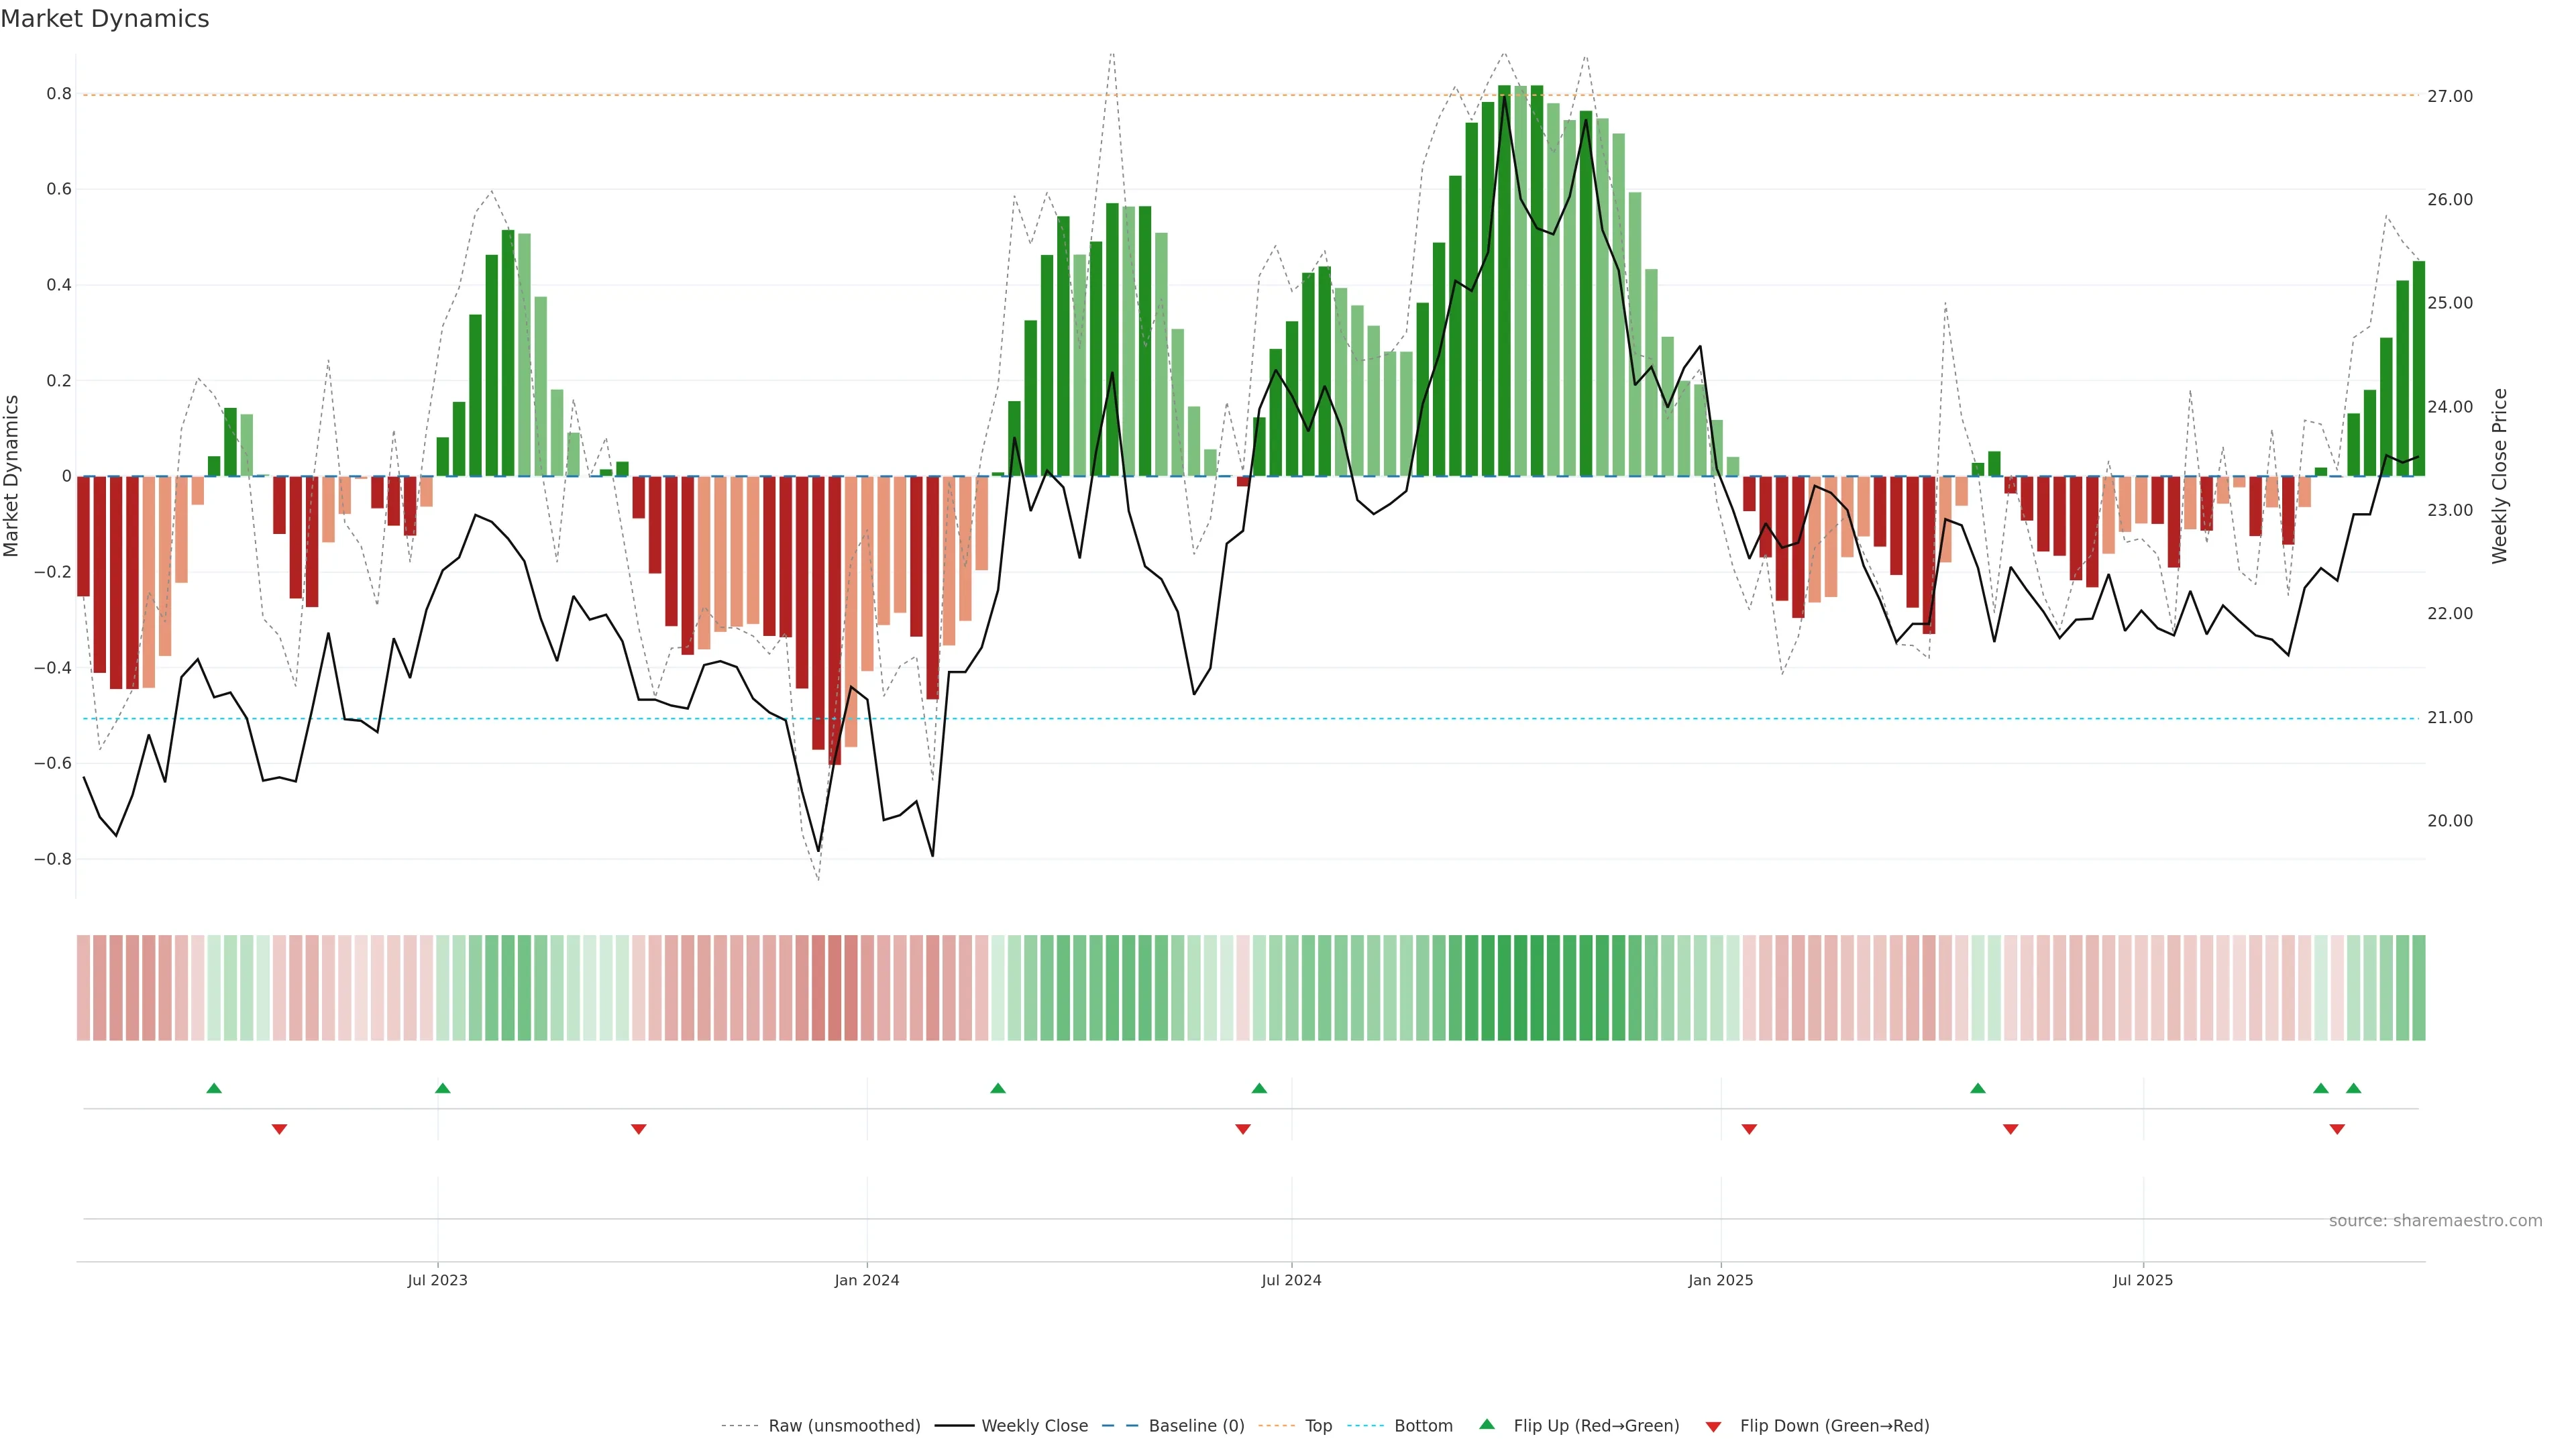Click the Jan 2024 axis label
2576x1449 pixels.
pyautogui.click(x=866, y=1280)
